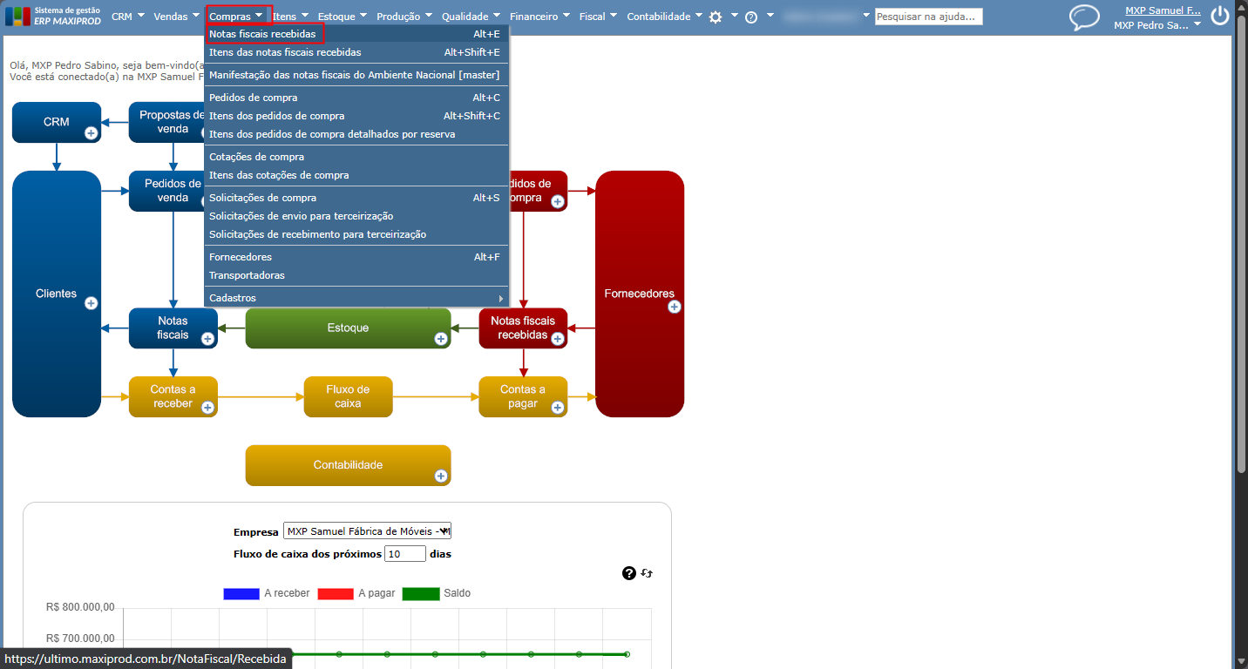Open the settings gear icon menu
This screenshot has height=669, width=1248.
click(716, 17)
